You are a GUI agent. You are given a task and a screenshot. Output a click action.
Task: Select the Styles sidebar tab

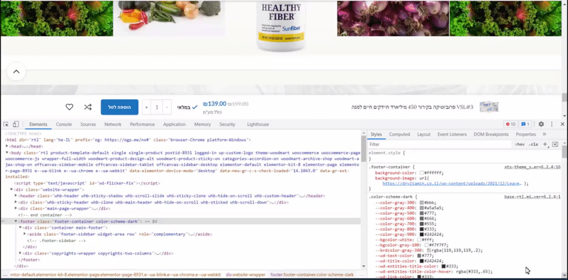[376, 134]
